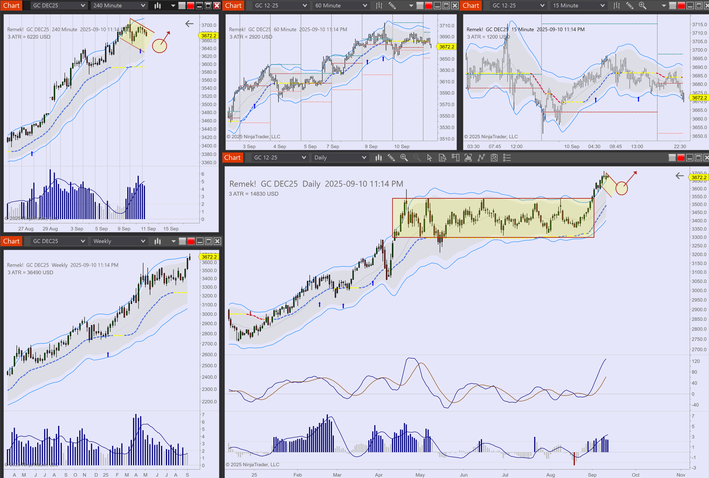Click the zoom in magnifier on the Daily chart
The width and height of the screenshot is (709, 478).
tap(404, 158)
